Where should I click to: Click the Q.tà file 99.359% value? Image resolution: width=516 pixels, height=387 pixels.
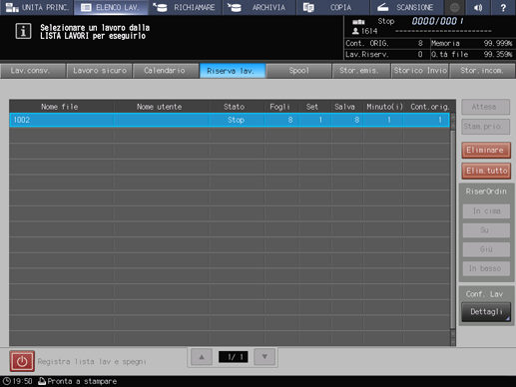[x=498, y=55]
